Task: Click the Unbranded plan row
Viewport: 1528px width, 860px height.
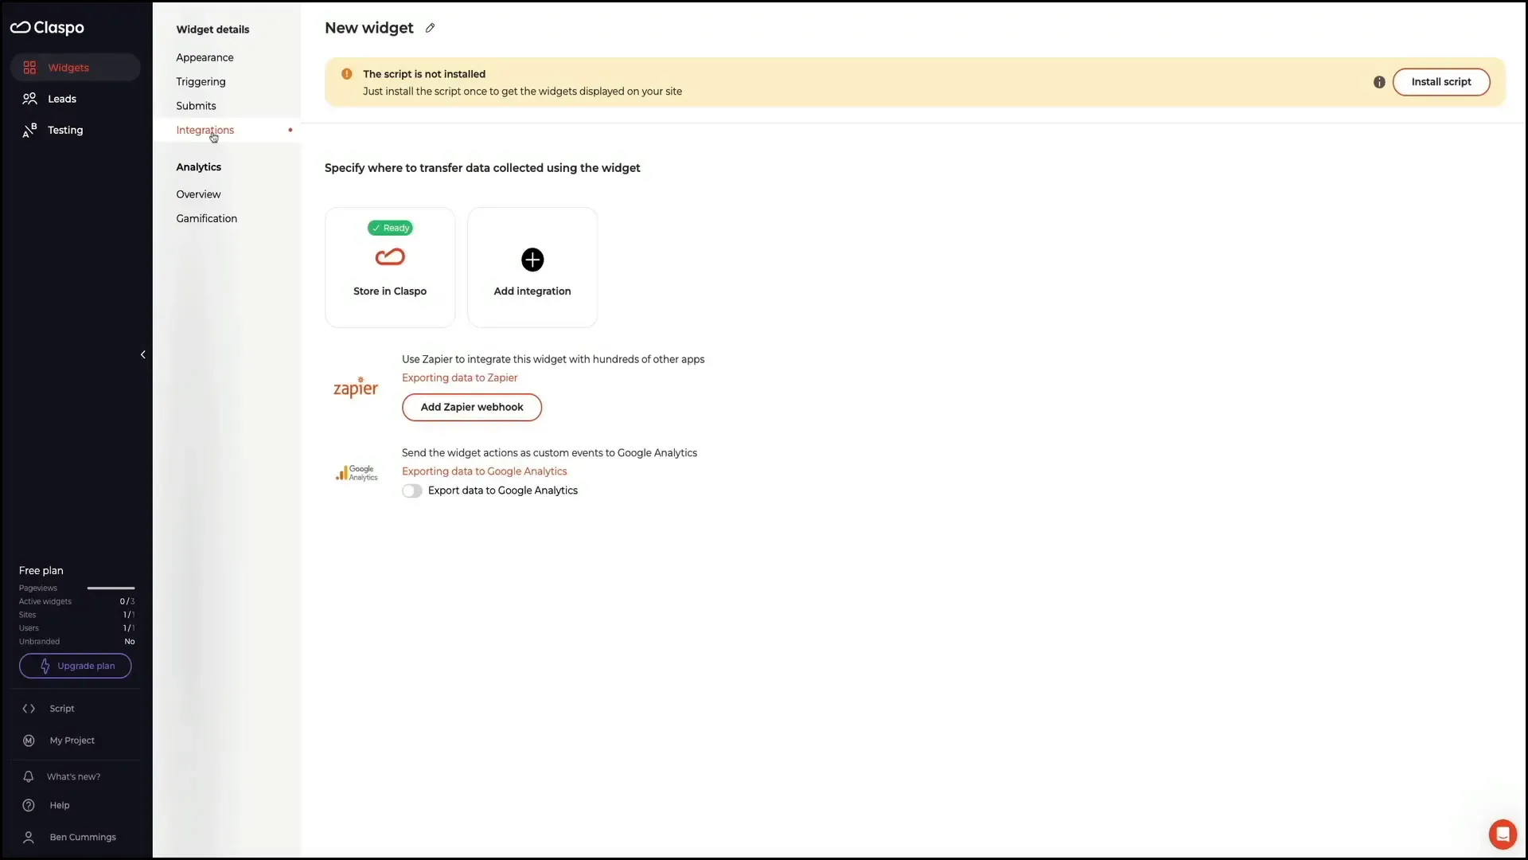Action: tap(77, 642)
